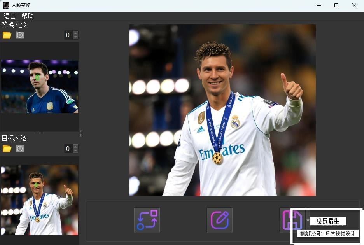Click the result preview image
Image resolution: width=364 pixels, height=245 pixels.
222,110
